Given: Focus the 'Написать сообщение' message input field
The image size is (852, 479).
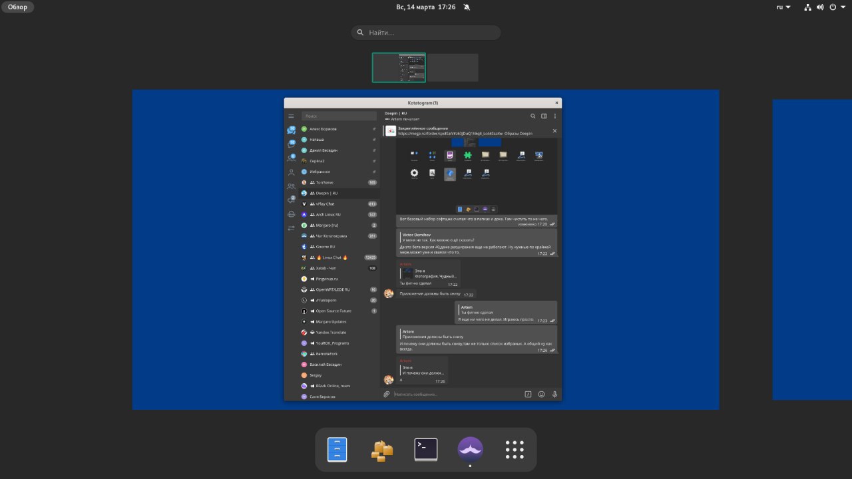Looking at the screenshot, I should coord(457,394).
